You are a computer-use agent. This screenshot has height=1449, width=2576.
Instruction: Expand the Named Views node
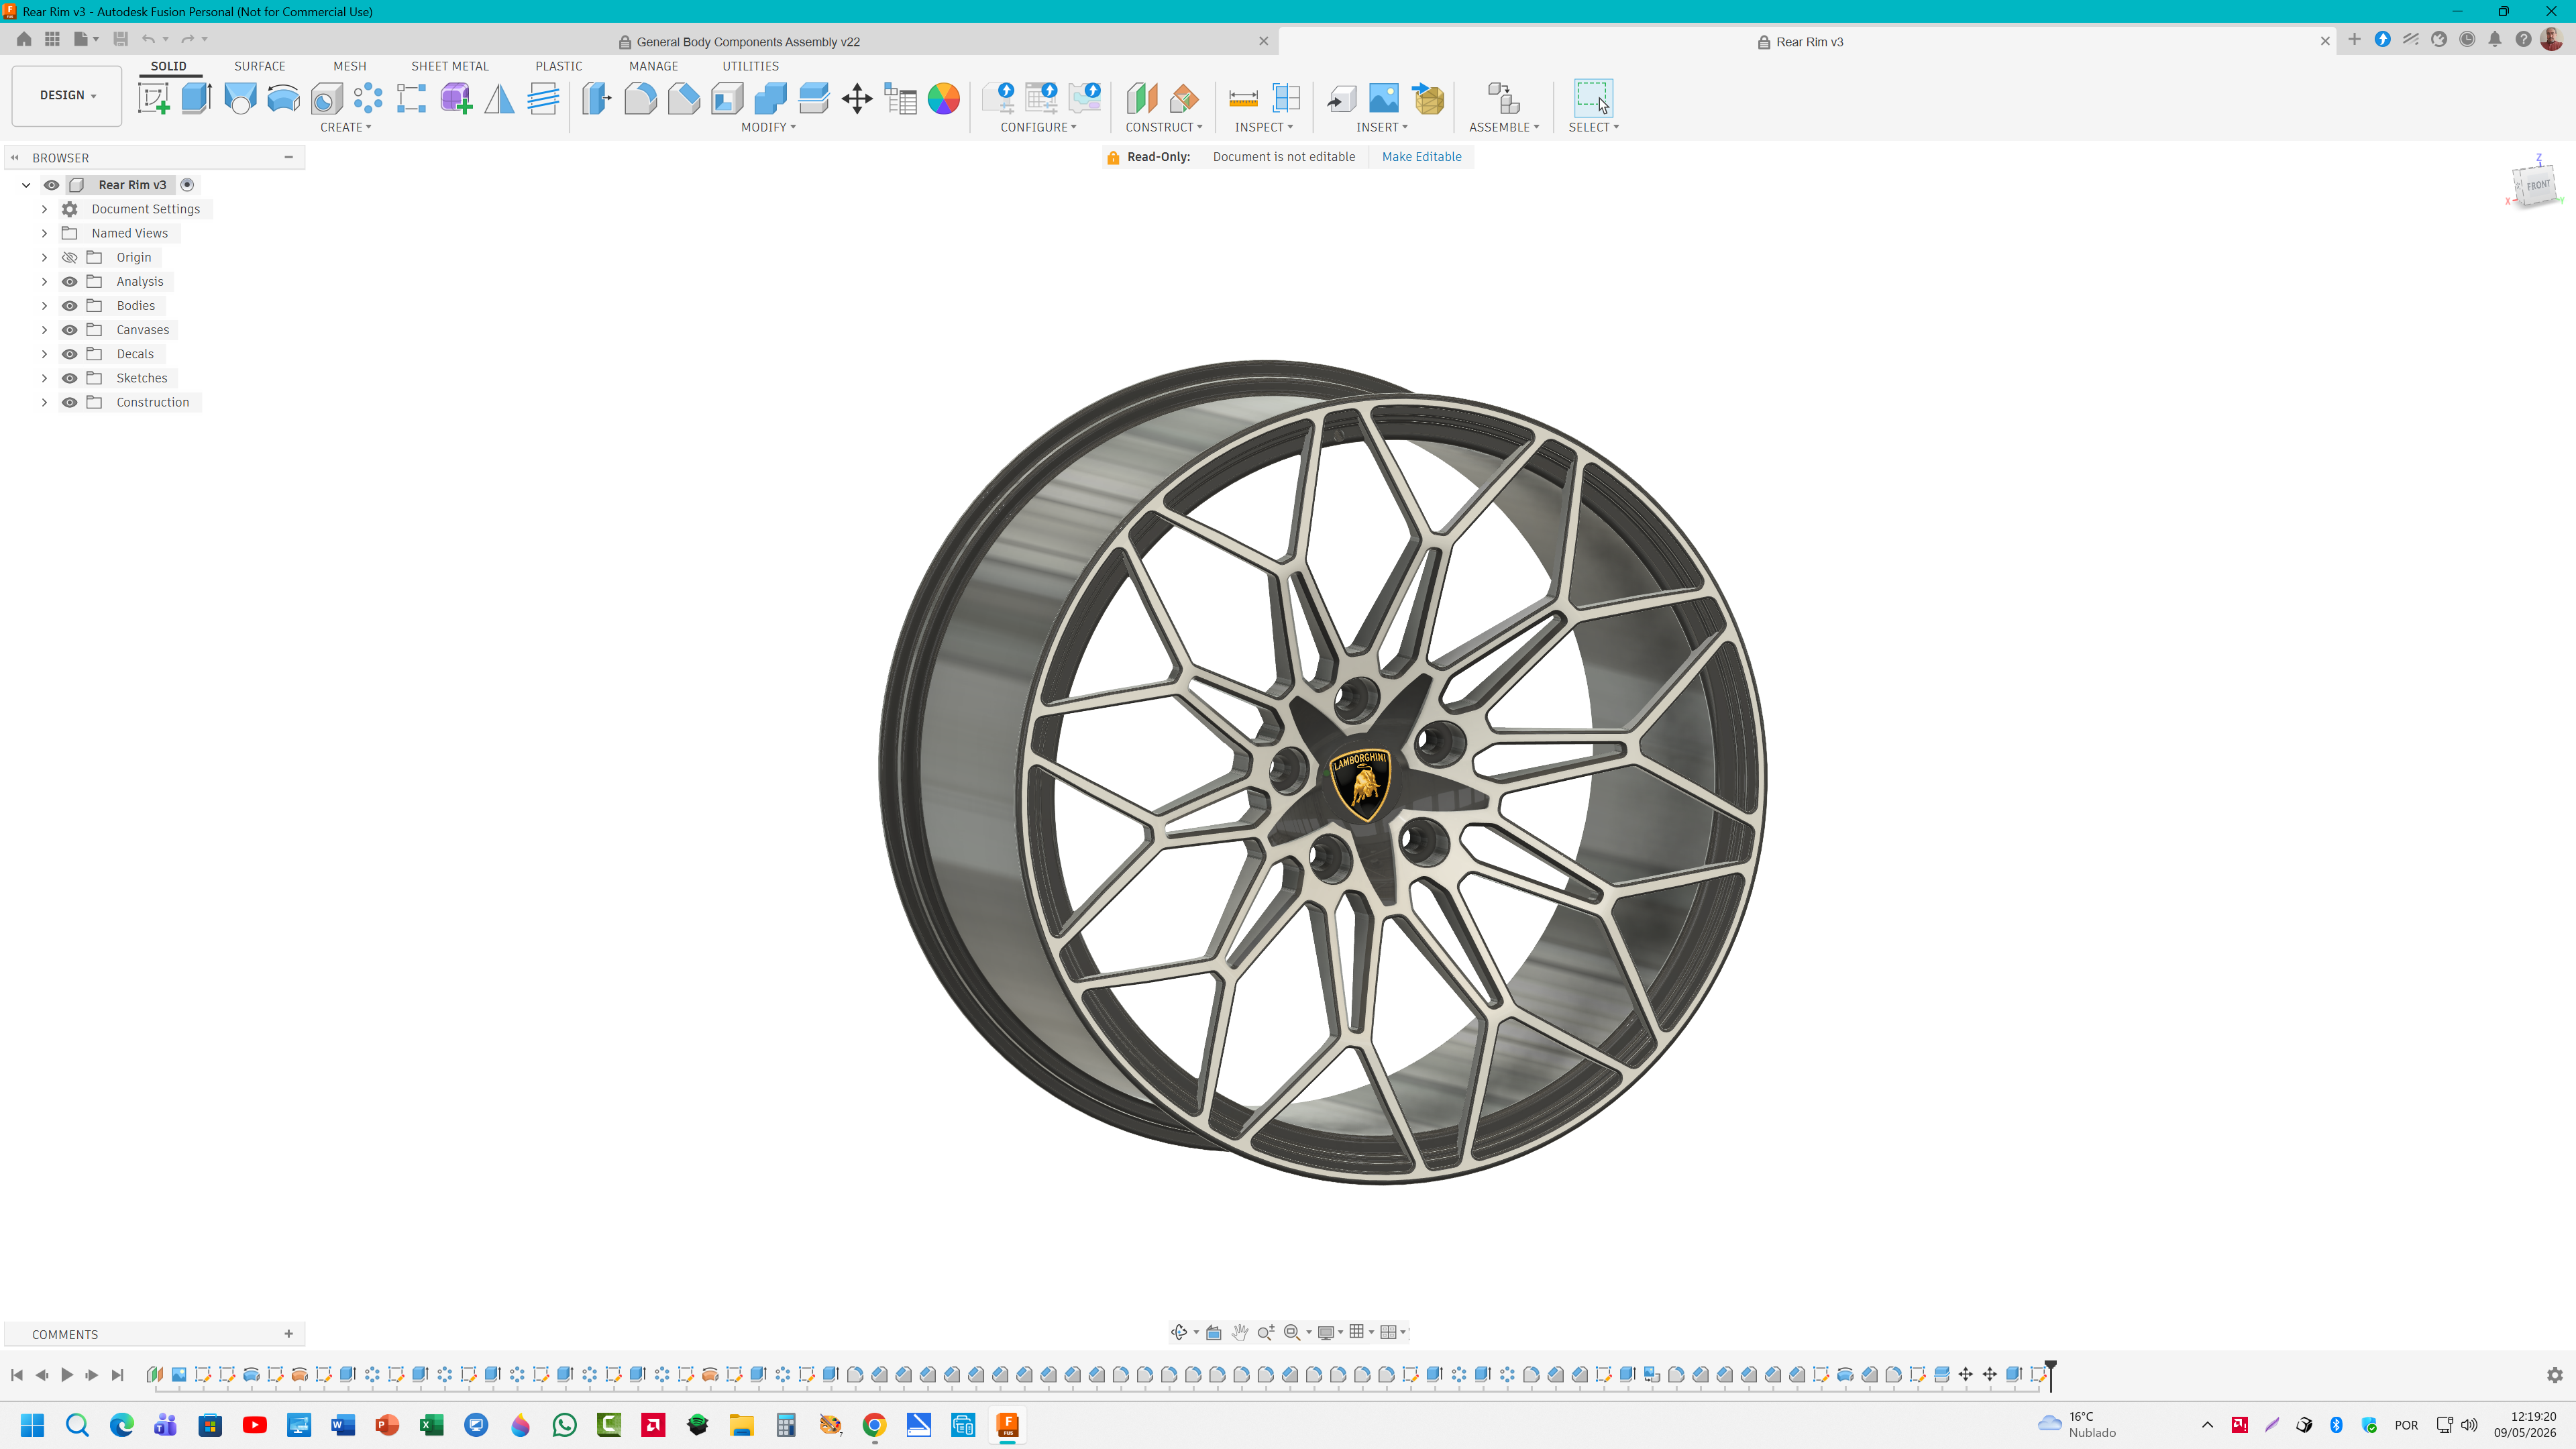(44, 233)
